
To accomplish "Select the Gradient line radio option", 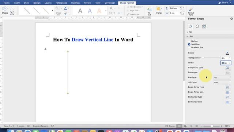I will 189,47.
